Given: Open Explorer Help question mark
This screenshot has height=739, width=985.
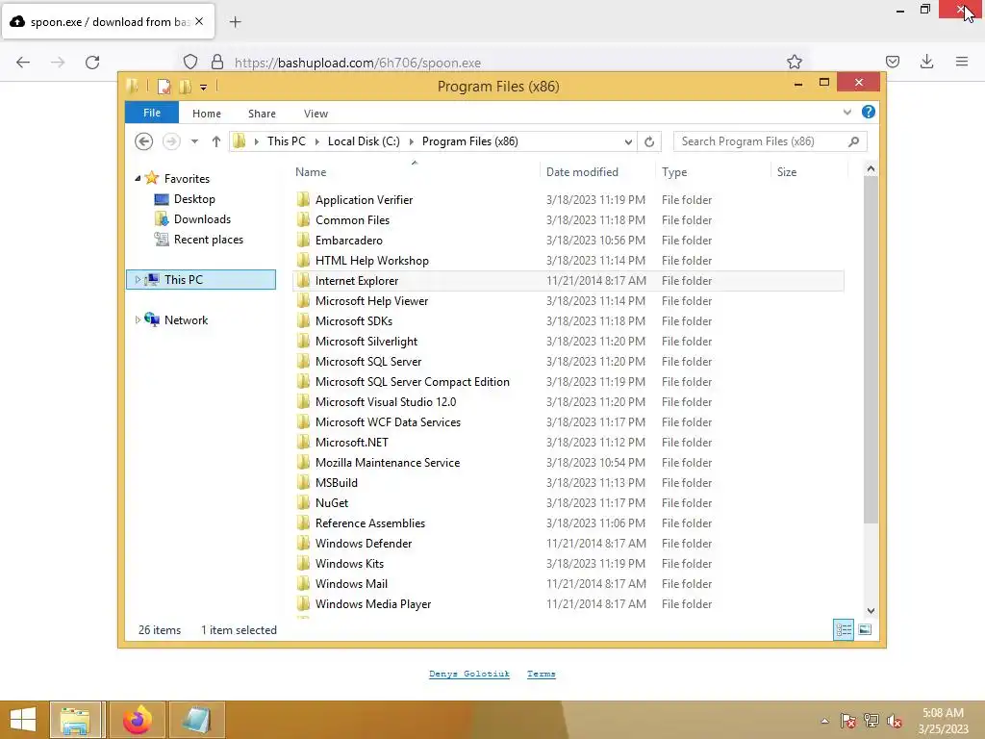Looking at the screenshot, I should point(869,112).
